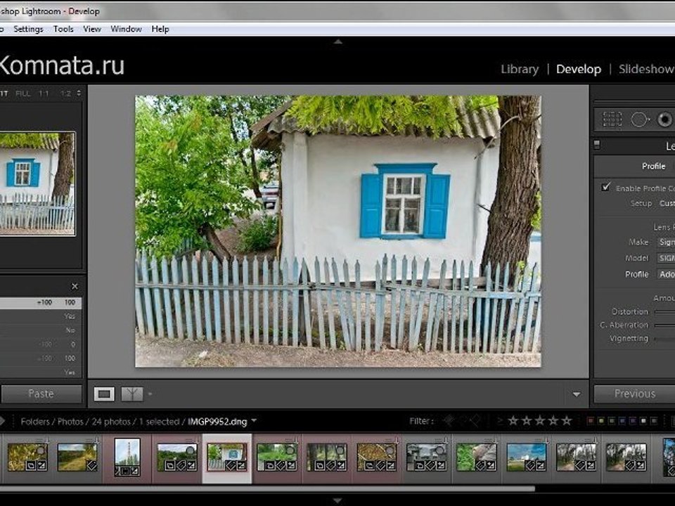
Task: Set filter rating to two stars
Action: coord(527,420)
